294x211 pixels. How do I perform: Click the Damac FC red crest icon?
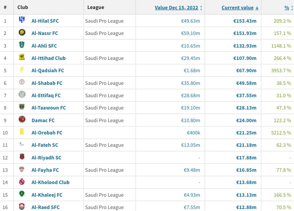22,119
